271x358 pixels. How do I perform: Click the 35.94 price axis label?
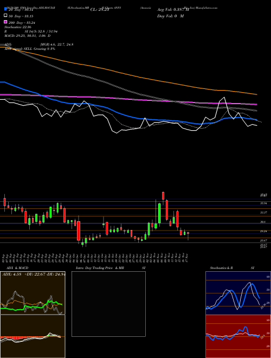(263, 203)
